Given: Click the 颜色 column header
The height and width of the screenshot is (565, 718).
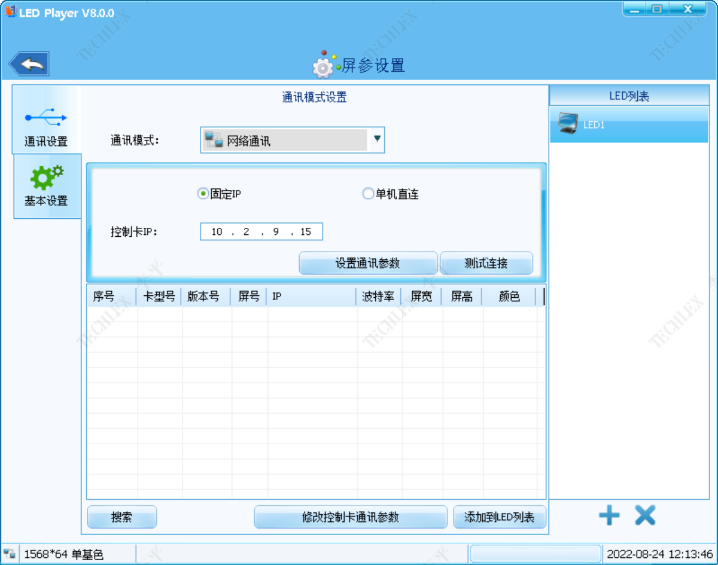Looking at the screenshot, I should click(x=509, y=296).
